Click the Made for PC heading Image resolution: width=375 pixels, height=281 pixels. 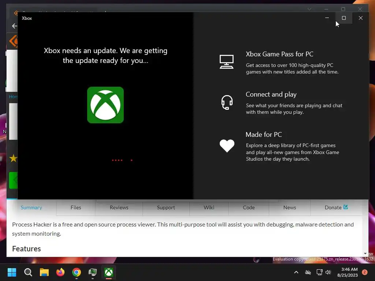pos(264,135)
